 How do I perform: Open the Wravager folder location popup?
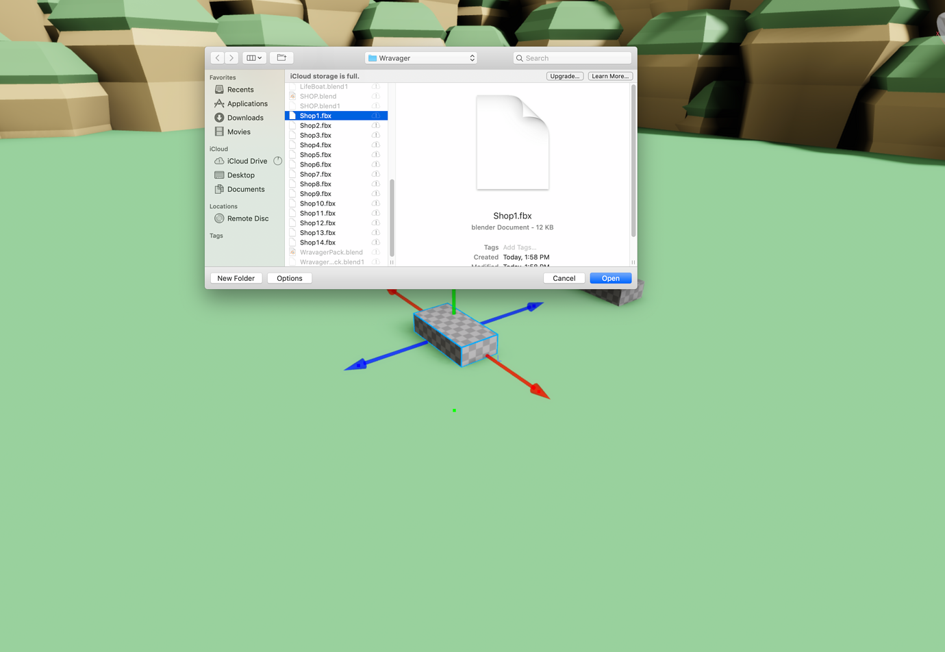click(x=421, y=58)
